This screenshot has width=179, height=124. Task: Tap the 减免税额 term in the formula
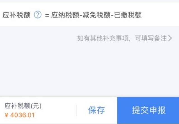[96, 15]
